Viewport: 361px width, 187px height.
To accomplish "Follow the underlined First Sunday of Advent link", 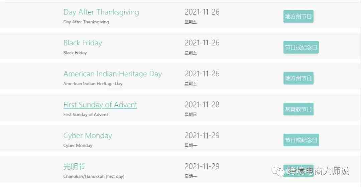I will pos(100,105).
